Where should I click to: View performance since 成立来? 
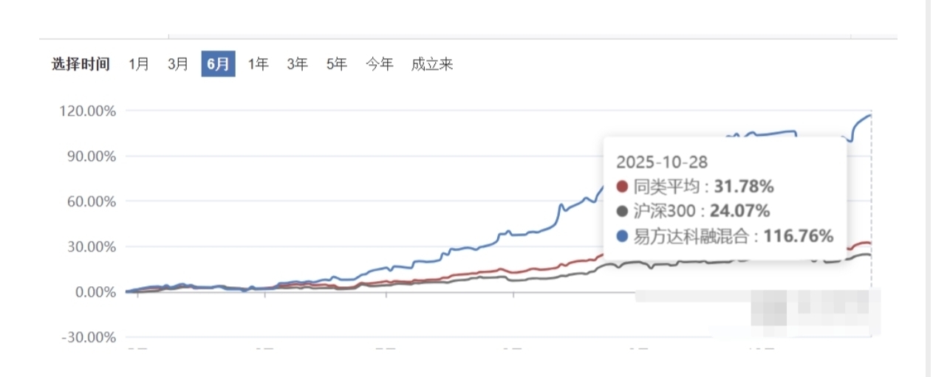click(432, 64)
